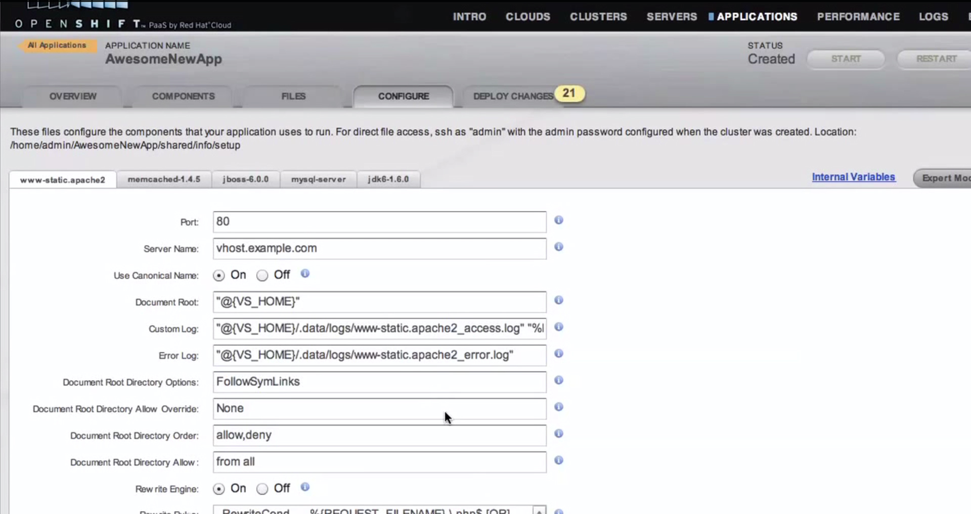
Task: Set Use Canonical Name to On
Action: pos(218,275)
